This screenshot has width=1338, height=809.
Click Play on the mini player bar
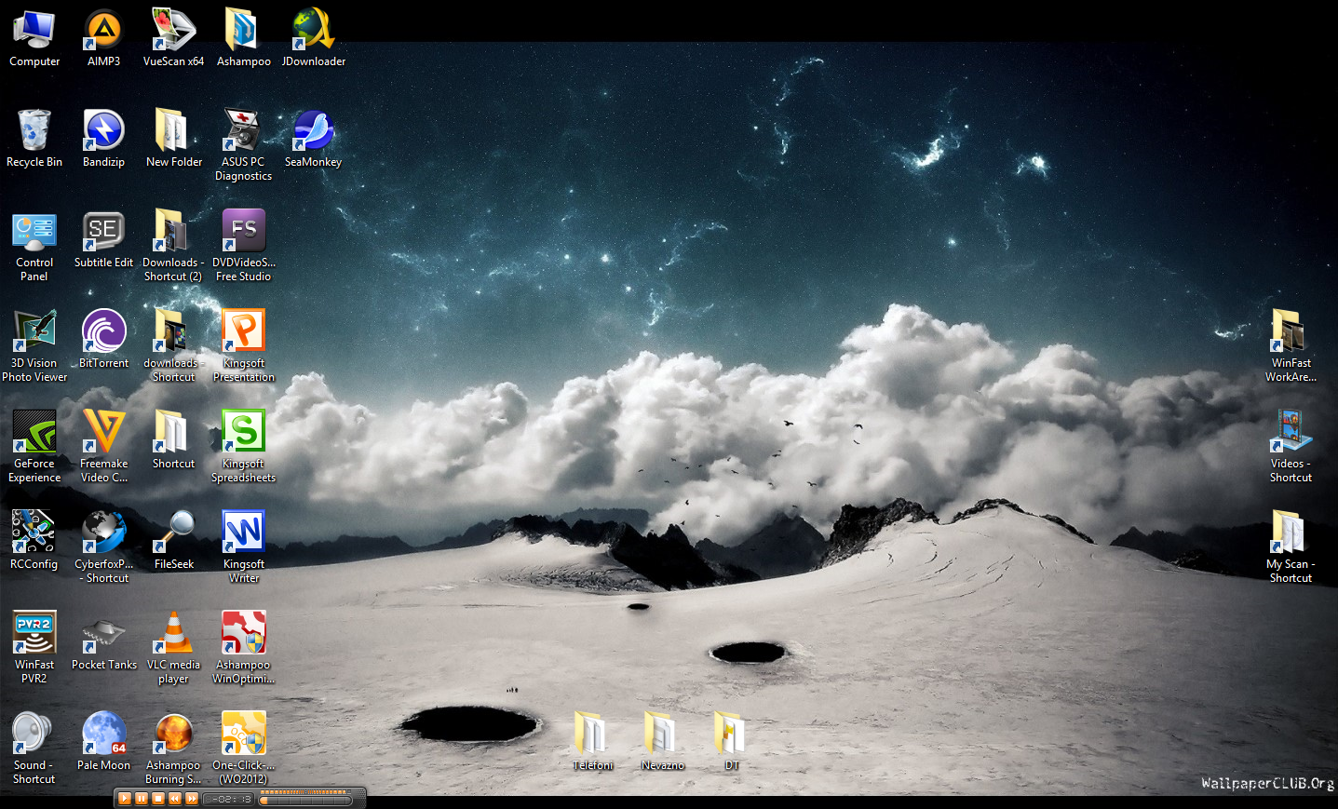click(125, 799)
